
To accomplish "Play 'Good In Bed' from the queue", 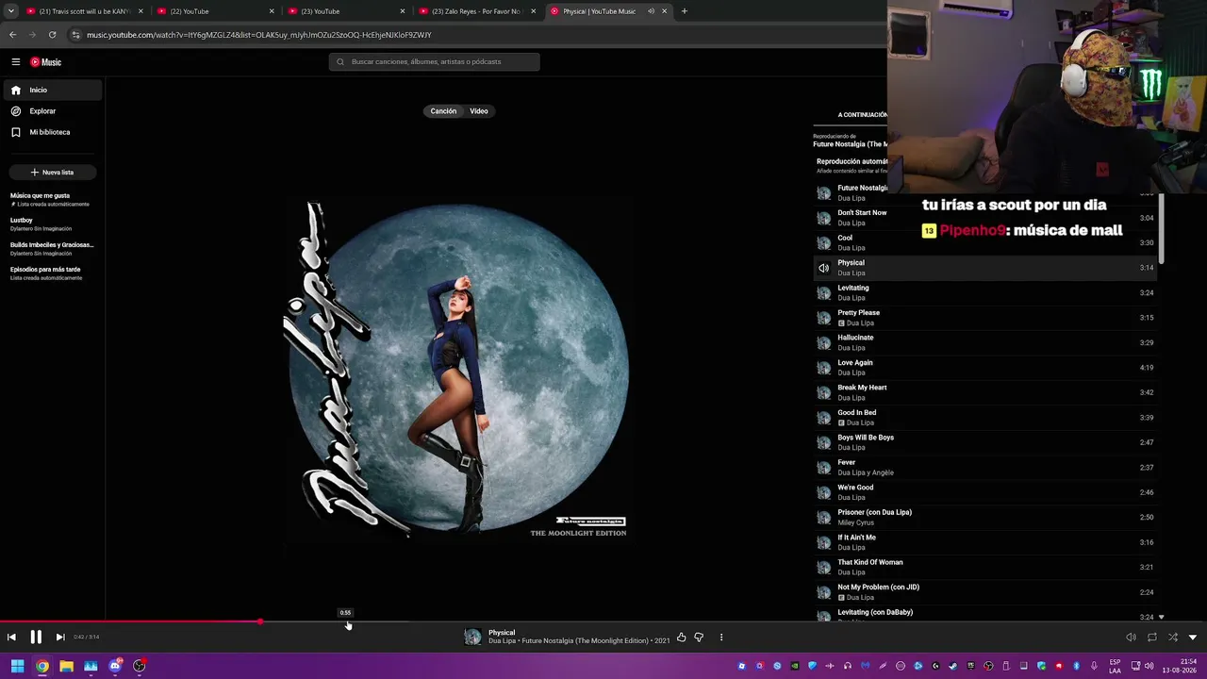I will click(985, 418).
